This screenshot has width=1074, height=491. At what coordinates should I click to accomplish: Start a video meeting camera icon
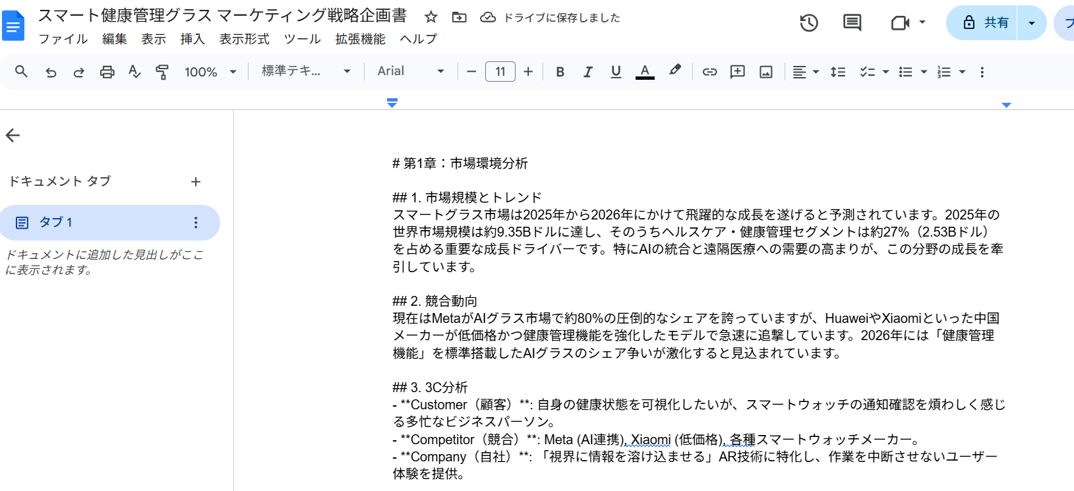click(900, 23)
